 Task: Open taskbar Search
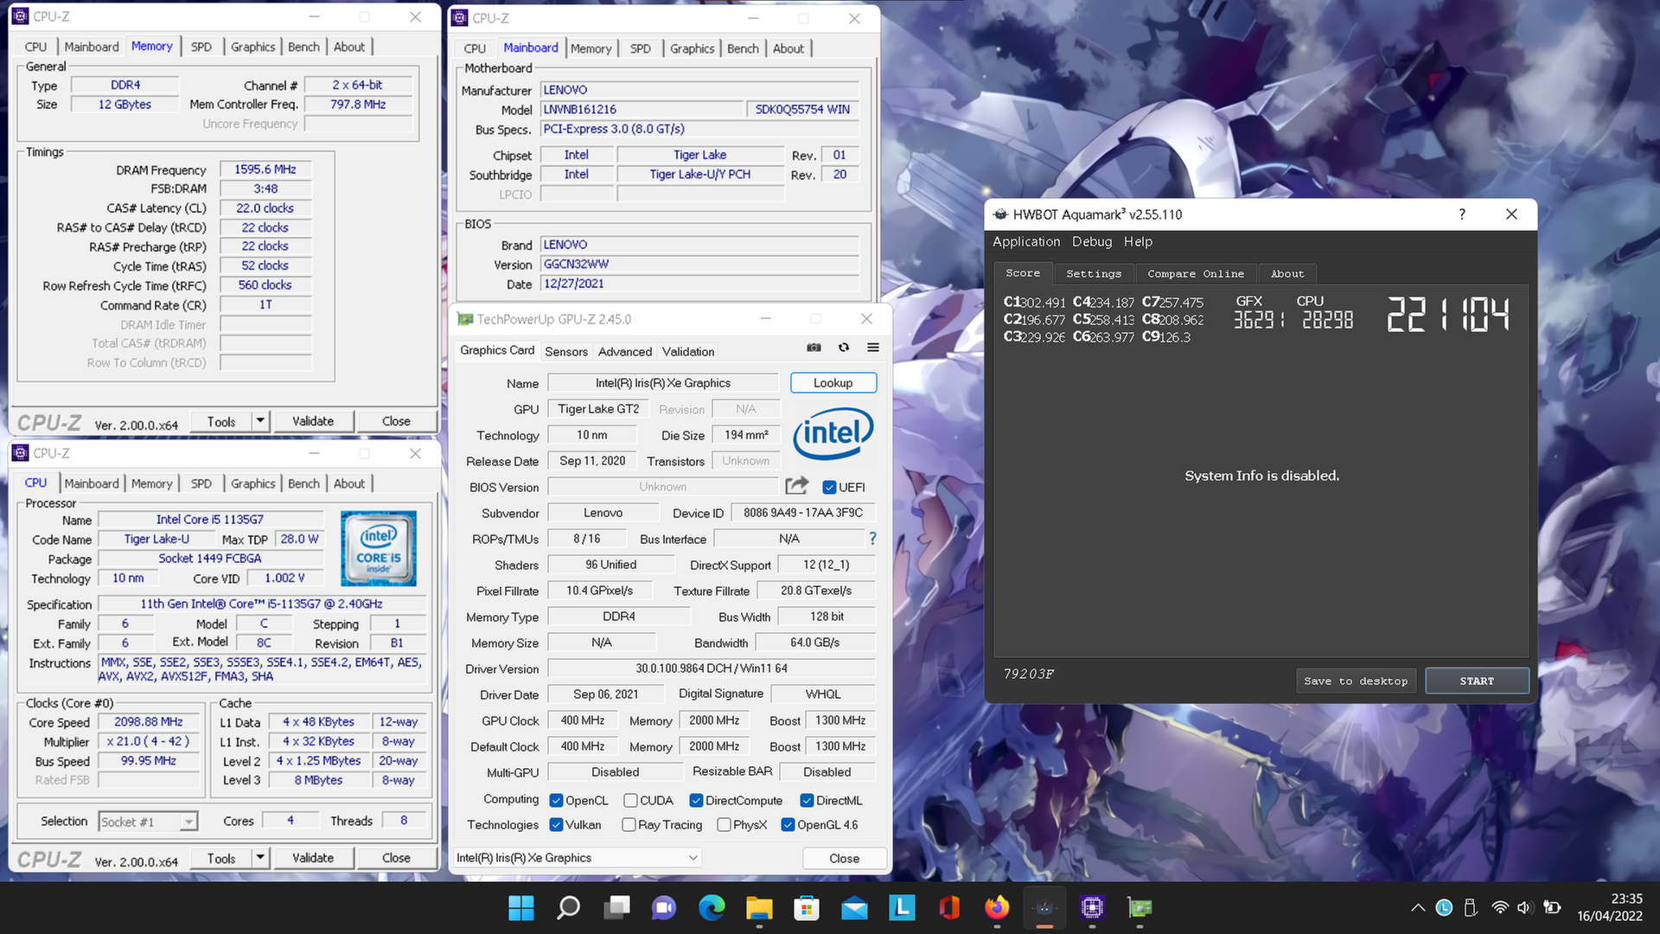coord(568,907)
